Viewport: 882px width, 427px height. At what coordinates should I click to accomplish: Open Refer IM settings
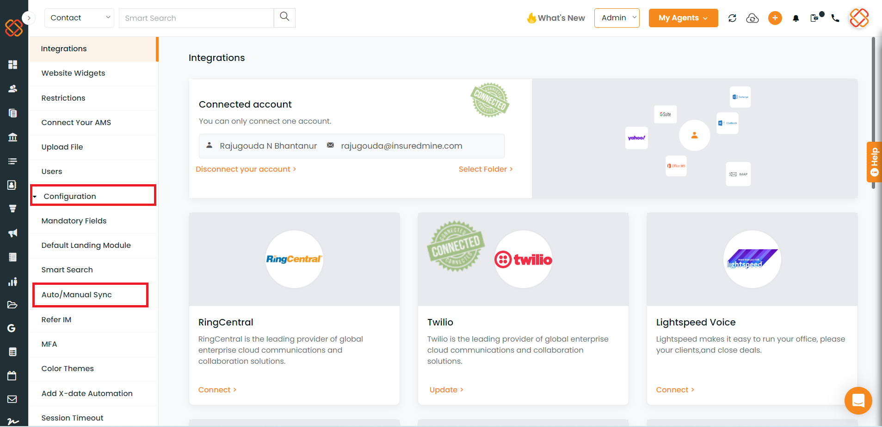coord(93,319)
